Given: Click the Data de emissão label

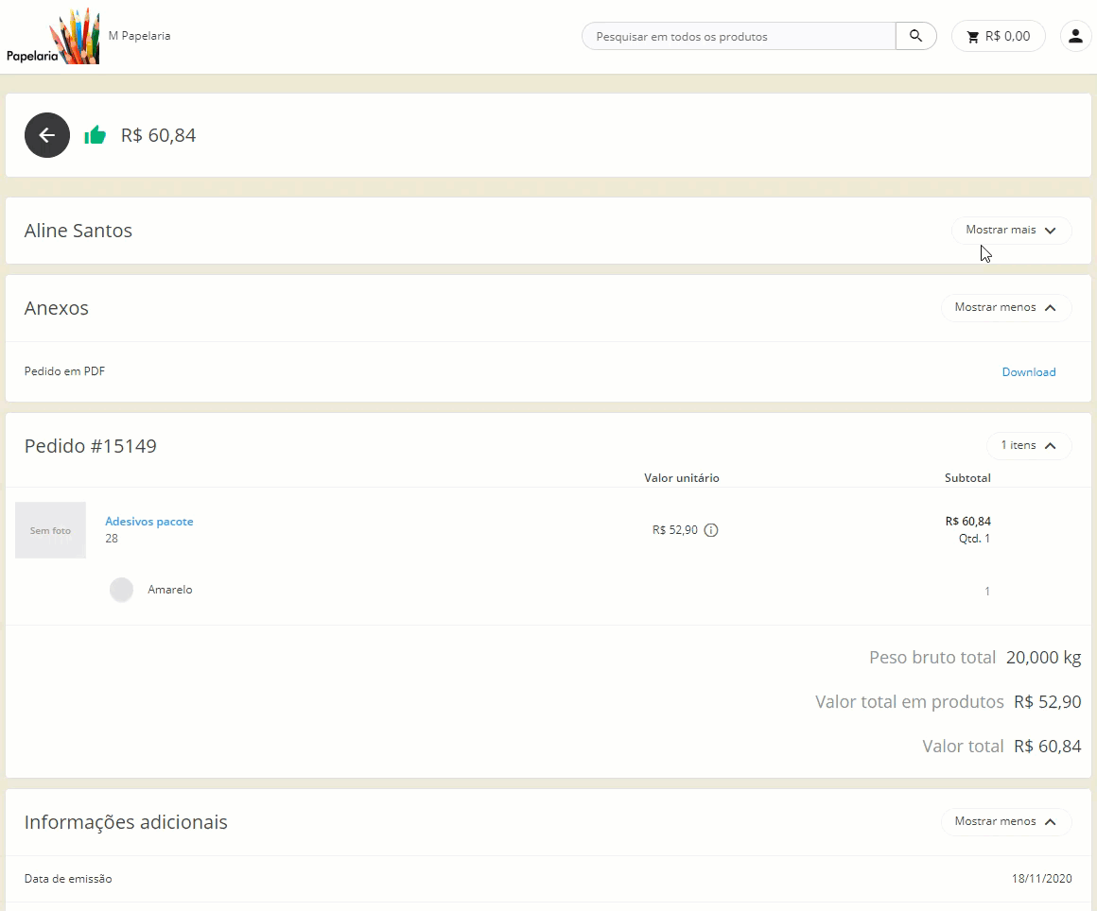Looking at the screenshot, I should tap(68, 879).
